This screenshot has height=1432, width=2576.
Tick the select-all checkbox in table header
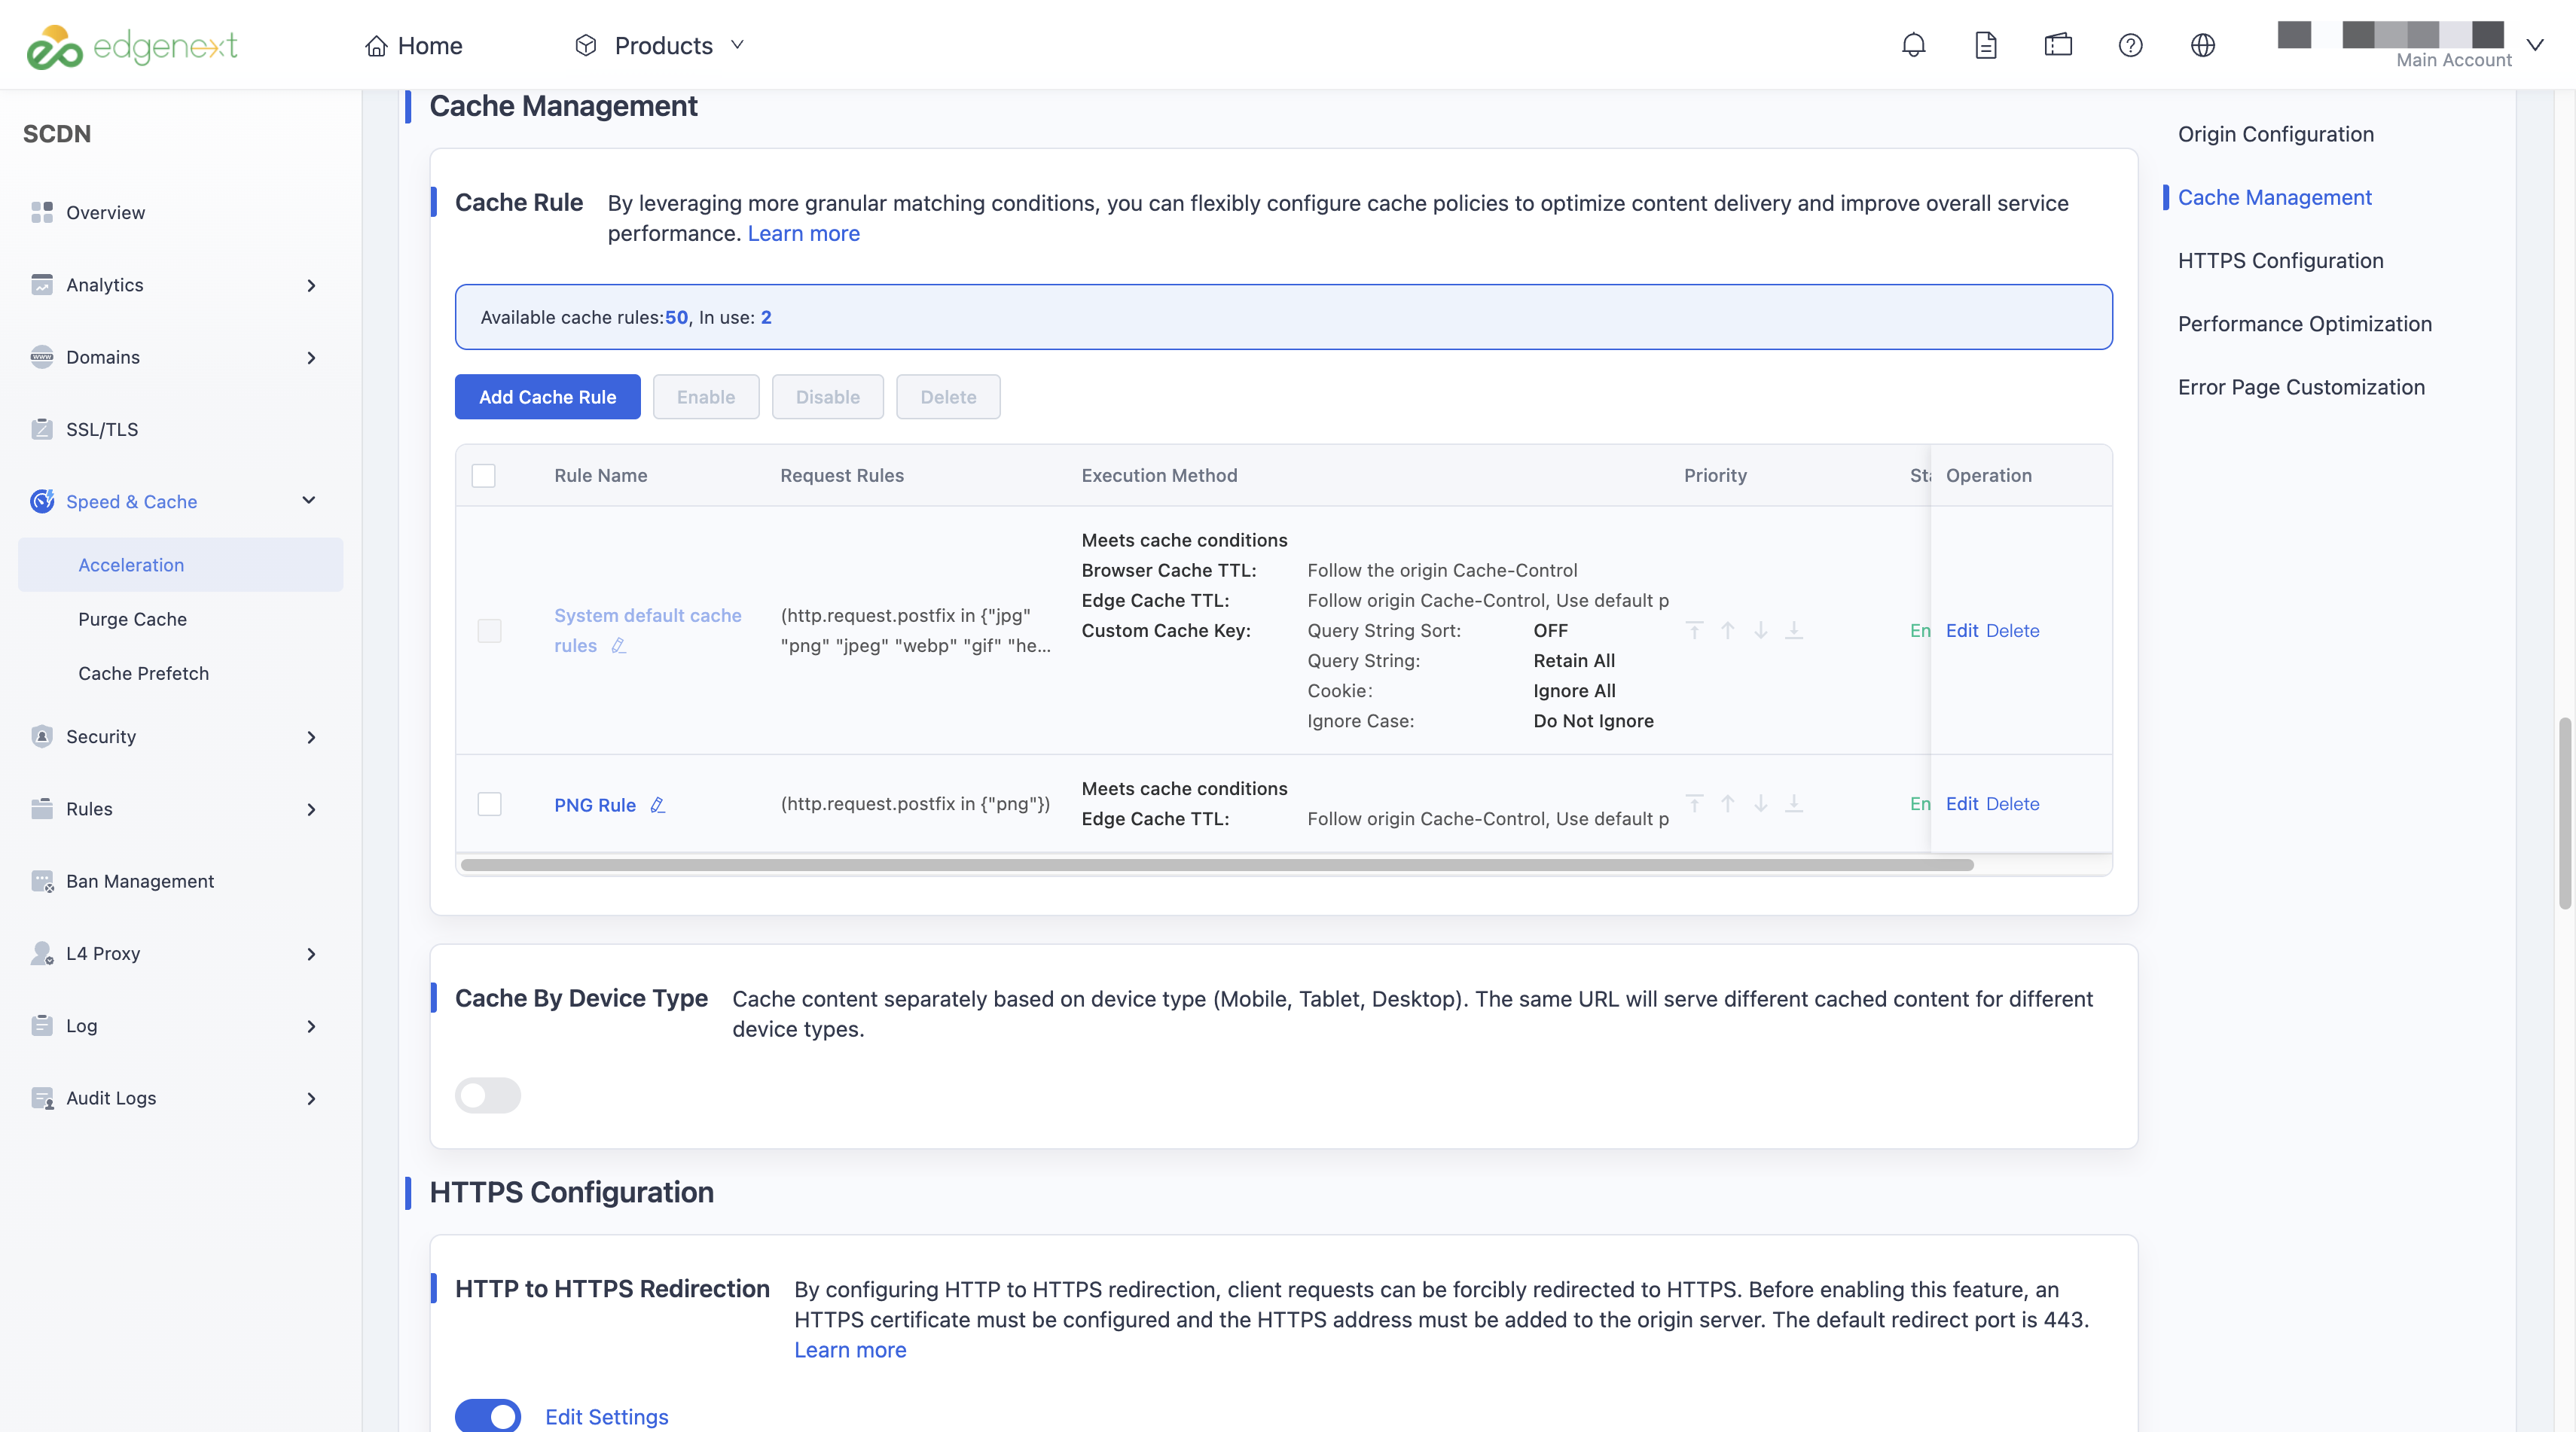[483, 476]
